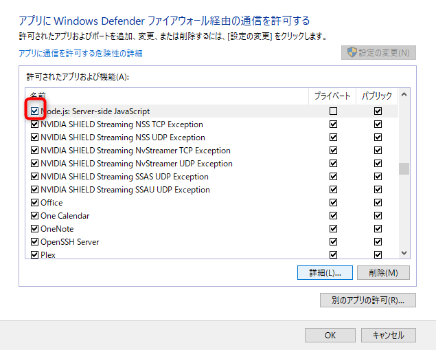
Task: Uncheck the OneNote checkbox
Action: coord(34,229)
